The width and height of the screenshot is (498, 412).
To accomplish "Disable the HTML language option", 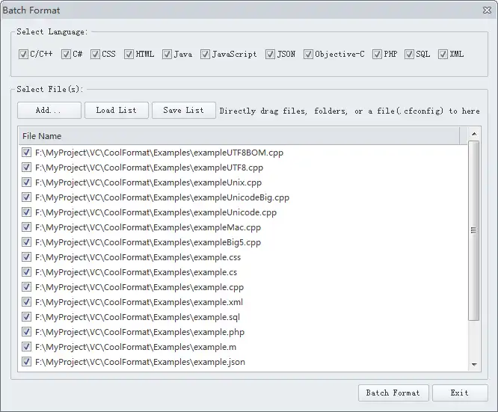I will [x=129, y=55].
